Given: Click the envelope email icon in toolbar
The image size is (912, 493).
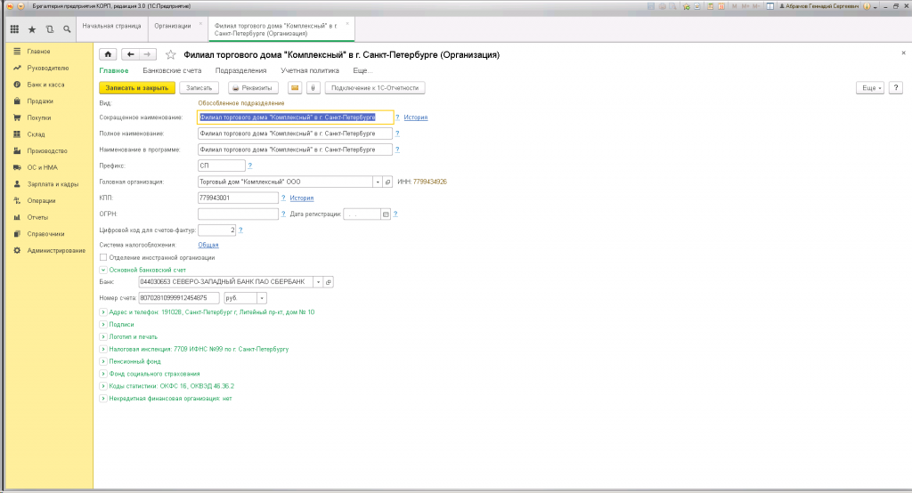Looking at the screenshot, I should tap(295, 88).
